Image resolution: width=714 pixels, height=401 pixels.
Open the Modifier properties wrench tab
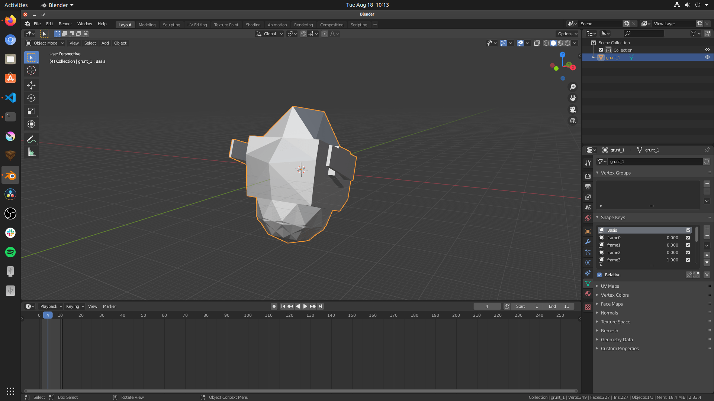point(588,242)
